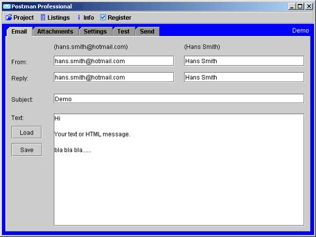The height and width of the screenshot is (237, 316).
Task: Save the message text with Save button
Action: (27, 150)
